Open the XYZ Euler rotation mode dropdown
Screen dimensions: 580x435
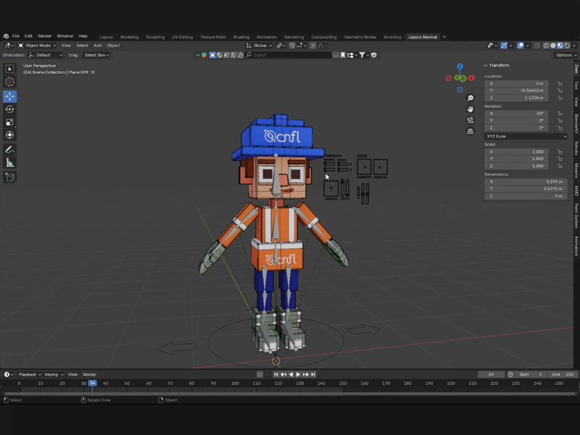526,136
